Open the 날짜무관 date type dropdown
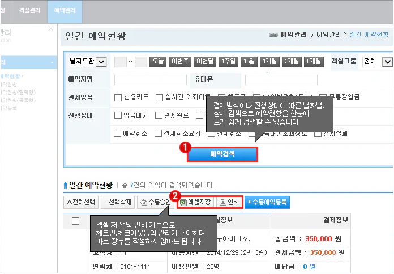The height and width of the screenshot is (274, 394). (x=87, y=62)
